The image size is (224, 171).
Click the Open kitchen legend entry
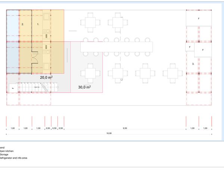click(7, 152)
